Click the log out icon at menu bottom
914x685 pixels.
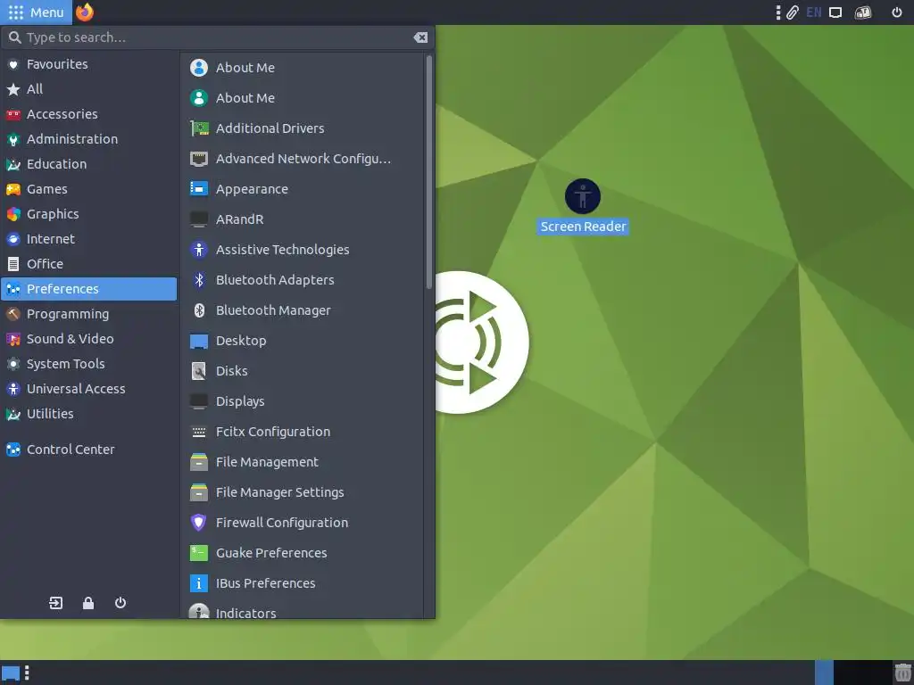(x=56, y=603)
